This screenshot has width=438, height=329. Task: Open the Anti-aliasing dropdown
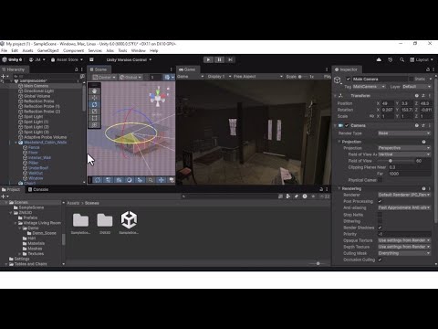coord(404,207)
